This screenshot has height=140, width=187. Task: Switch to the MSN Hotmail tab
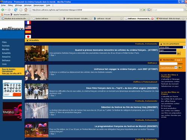click(170, 19)
